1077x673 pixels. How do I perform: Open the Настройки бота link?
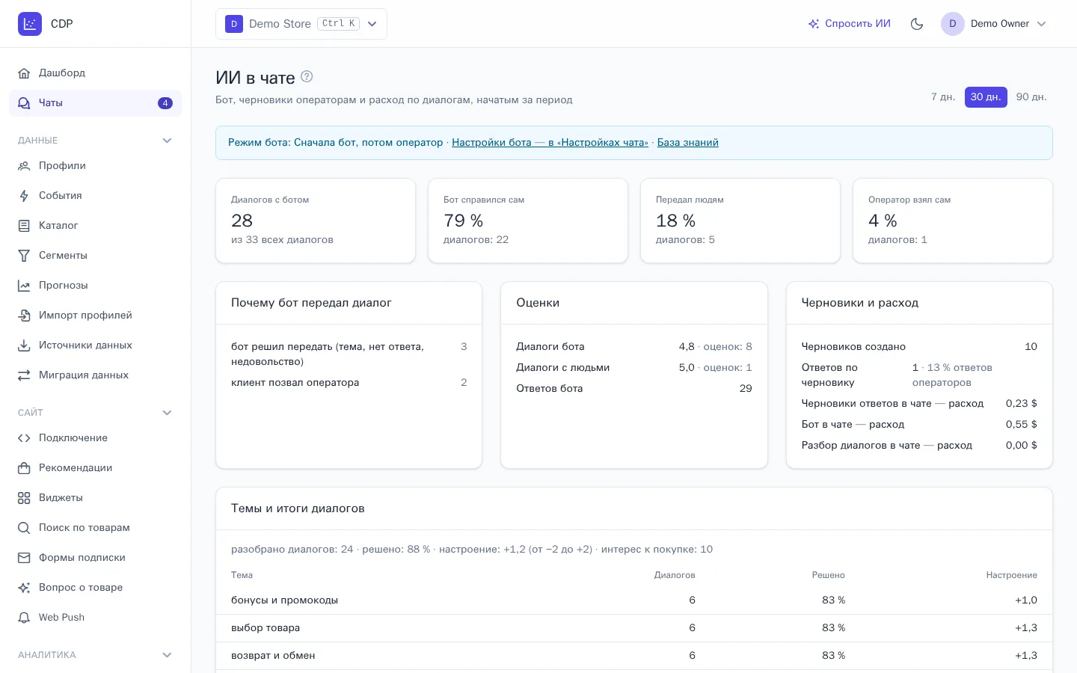pos(550,143)
